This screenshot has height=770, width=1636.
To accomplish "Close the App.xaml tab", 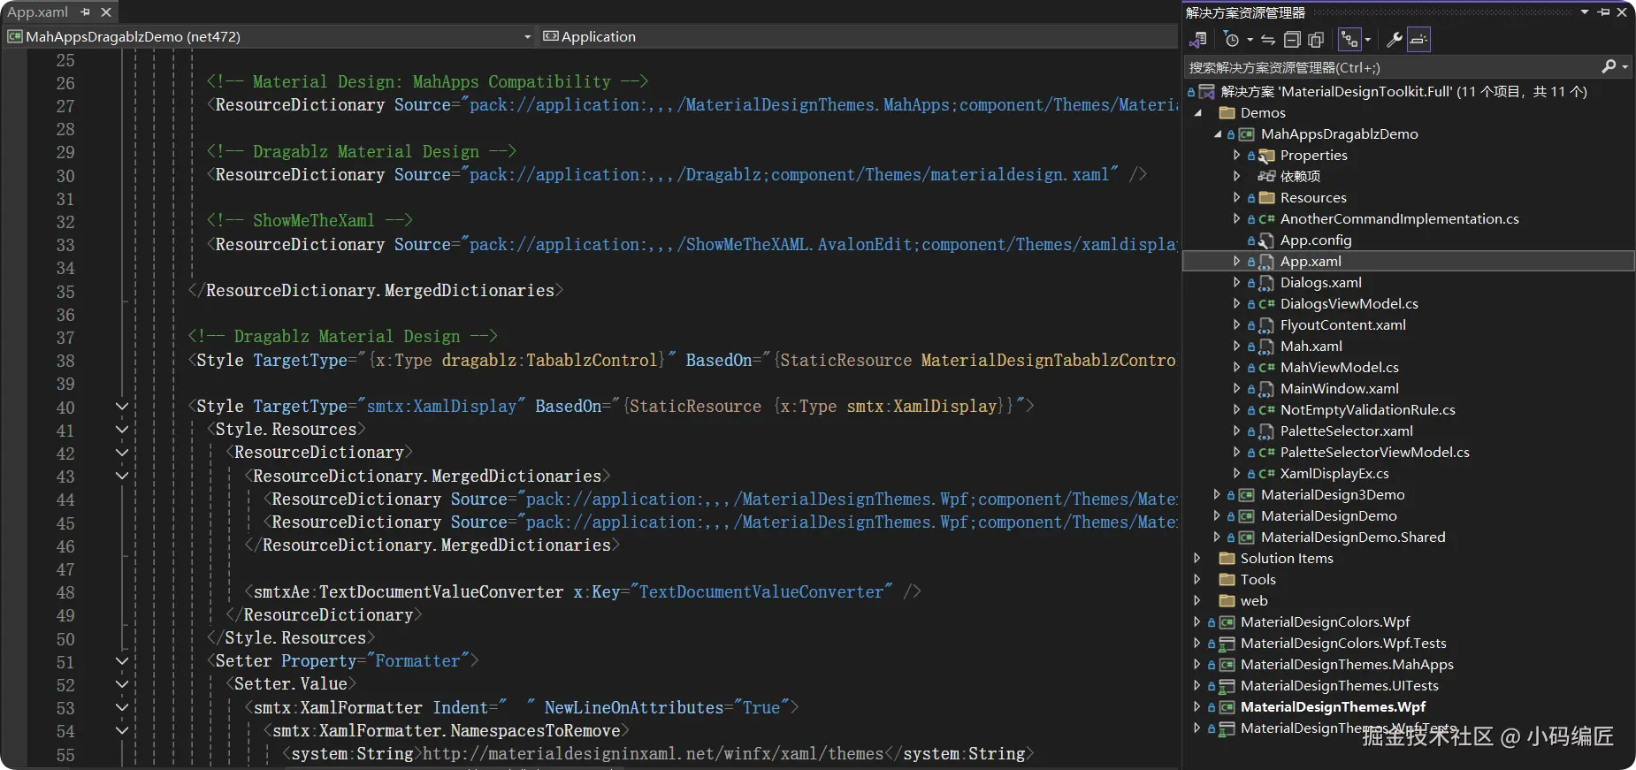I will click(106, 12).
